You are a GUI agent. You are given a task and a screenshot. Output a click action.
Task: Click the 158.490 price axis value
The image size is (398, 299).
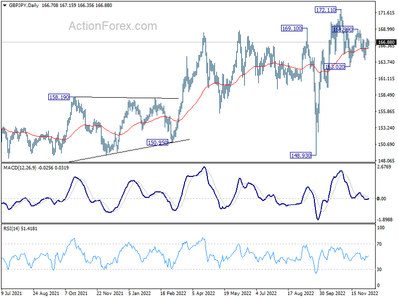(x=387, y=95)
